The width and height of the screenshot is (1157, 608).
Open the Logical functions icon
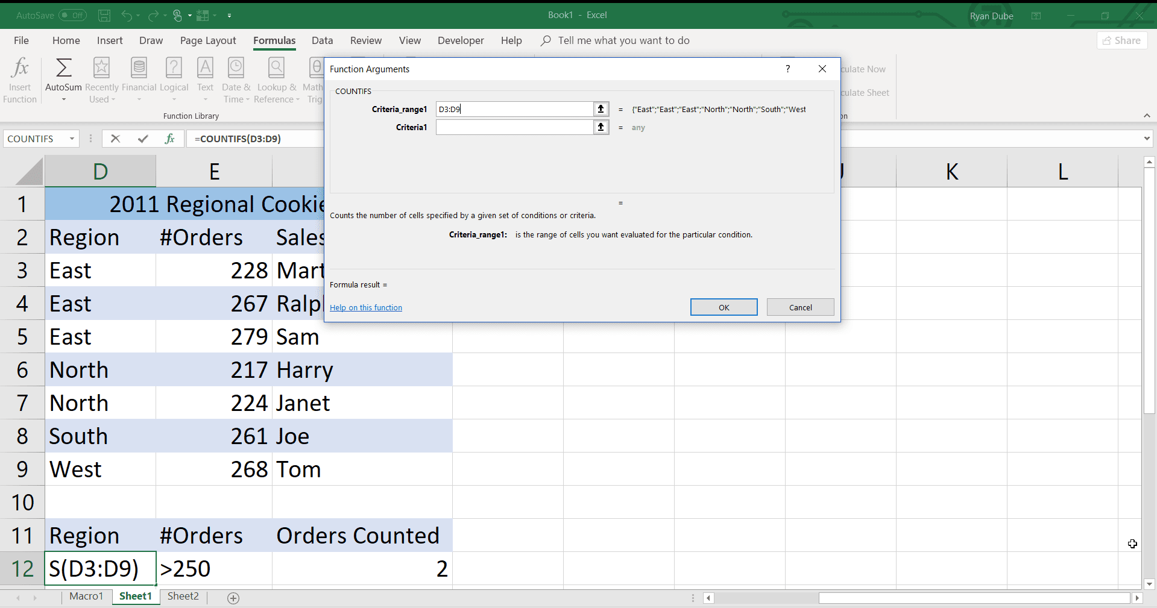[x=174, y=67]
